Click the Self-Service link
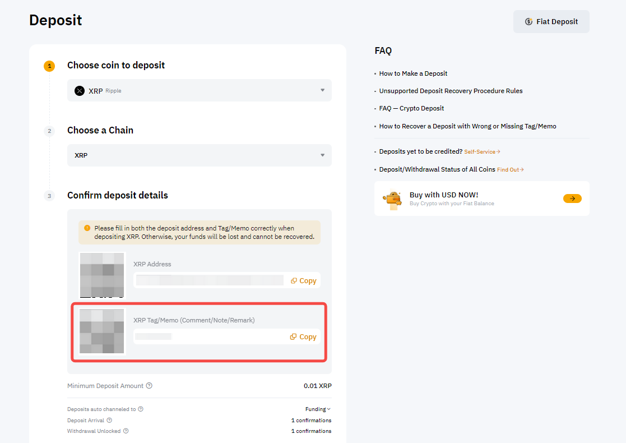The image size is (626, 443). pos(482,152)
